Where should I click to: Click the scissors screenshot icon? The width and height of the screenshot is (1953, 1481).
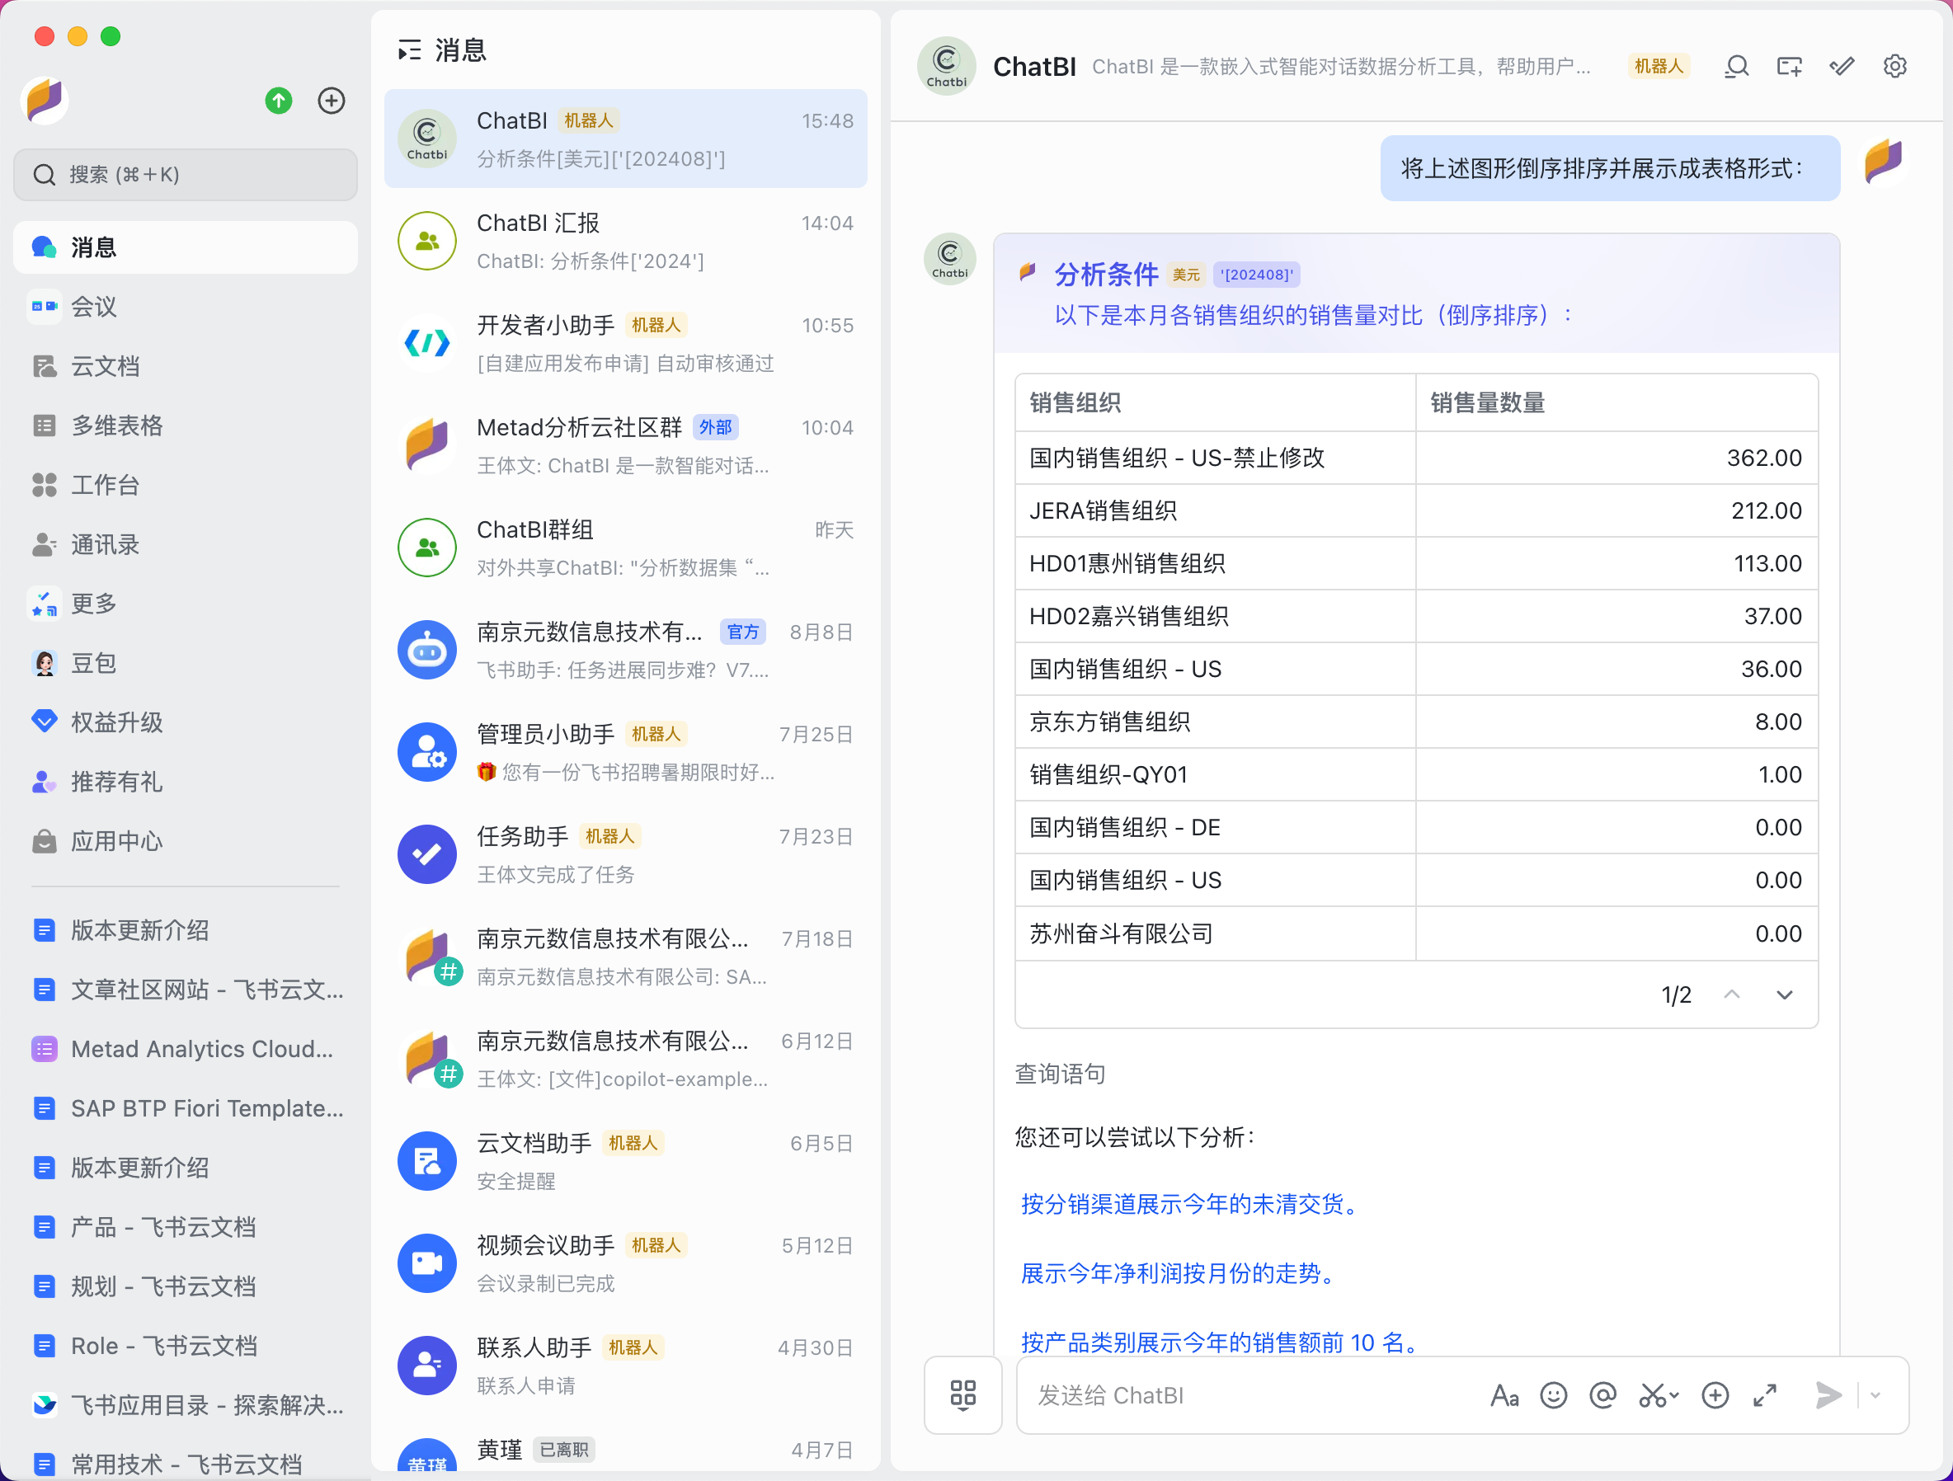(x=1657, y=1395)
